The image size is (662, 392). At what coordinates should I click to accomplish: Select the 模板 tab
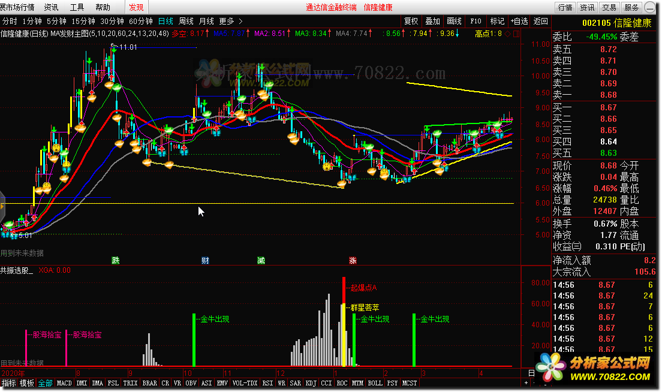(x=26, y=383)
